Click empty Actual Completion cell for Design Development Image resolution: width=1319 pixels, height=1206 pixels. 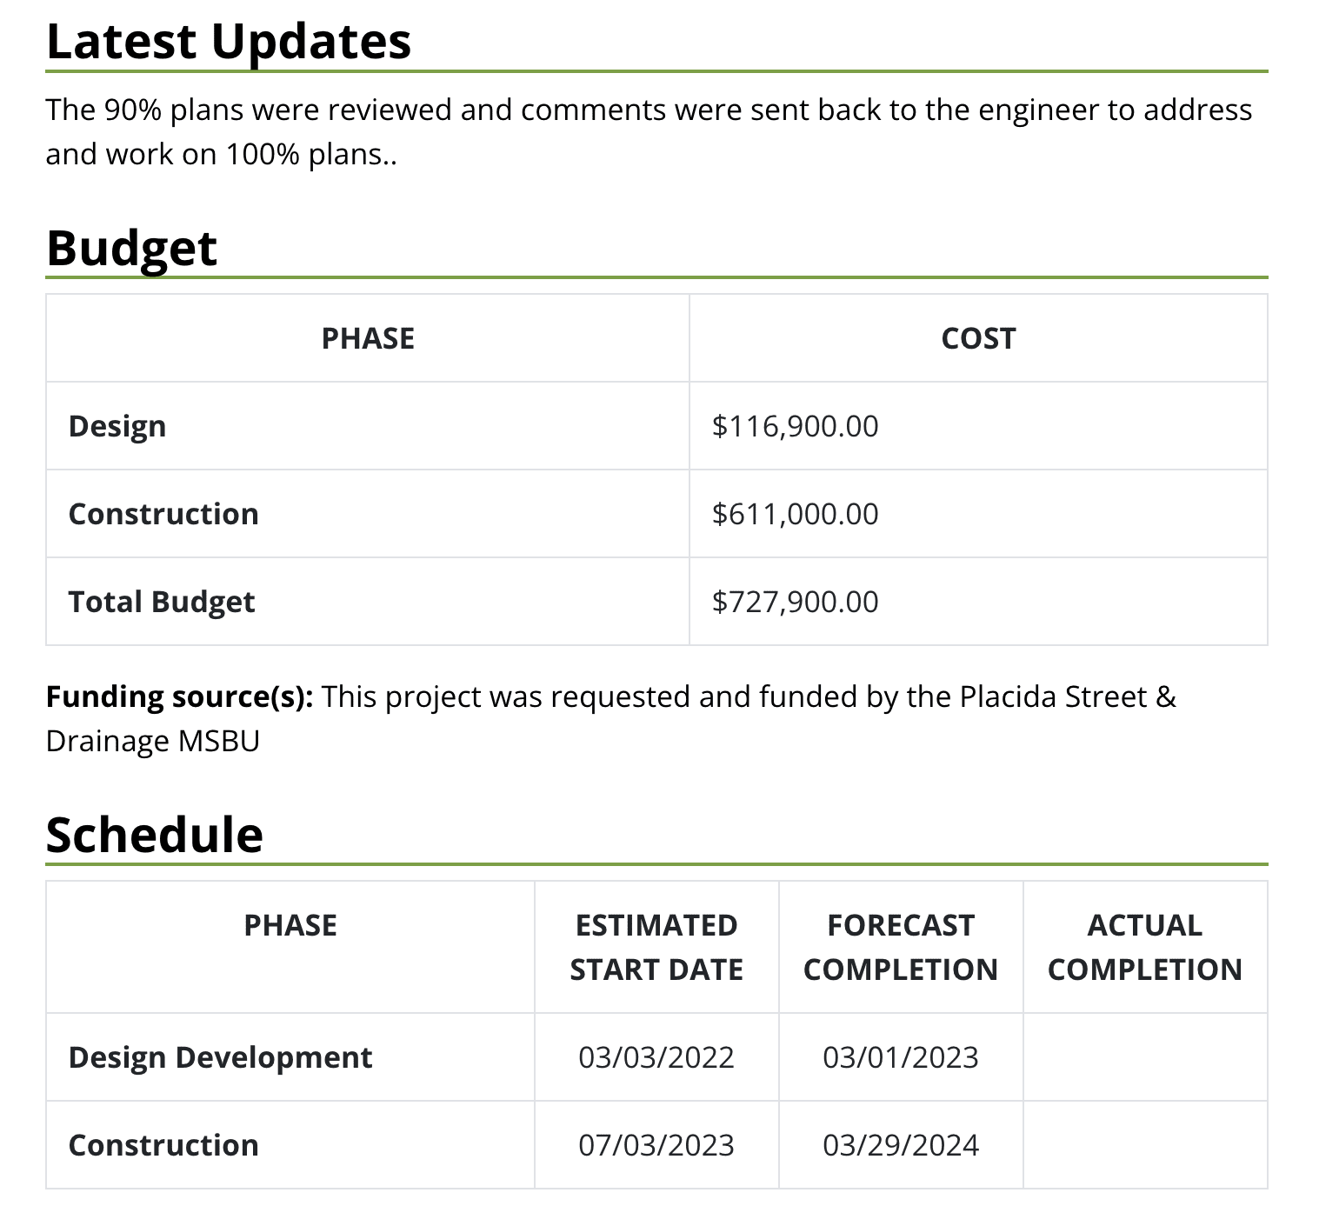pos(1145,1057)
